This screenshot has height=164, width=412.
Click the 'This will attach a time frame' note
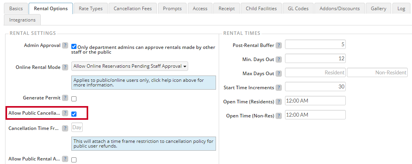[x=144, y=144]
